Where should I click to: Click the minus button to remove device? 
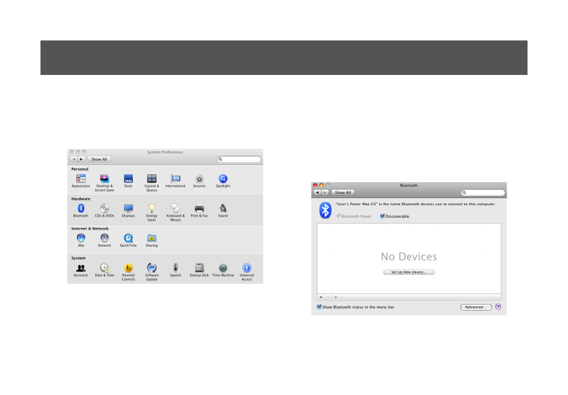pyautogui.click(x=328, y=297)
